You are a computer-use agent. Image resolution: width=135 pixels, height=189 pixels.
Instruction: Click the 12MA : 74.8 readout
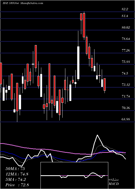pos(17,174)
